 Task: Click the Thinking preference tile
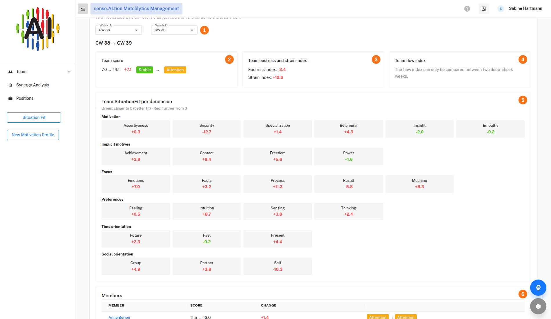click(x=349, y=211)
